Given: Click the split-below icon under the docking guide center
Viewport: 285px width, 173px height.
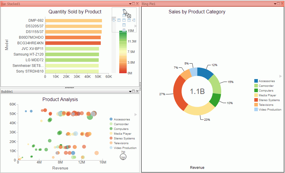Looking at the screenshot, I should [x=124, y=25].
